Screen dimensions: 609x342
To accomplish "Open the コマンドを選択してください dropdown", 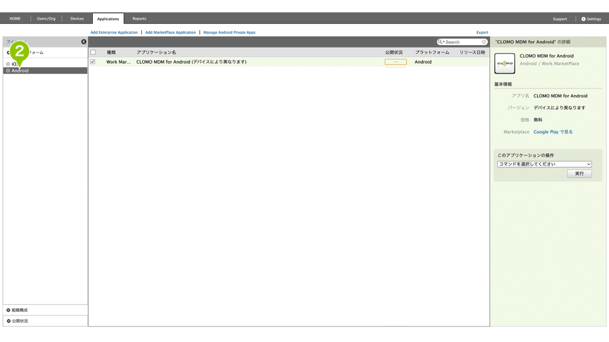I will coord(544,164).
